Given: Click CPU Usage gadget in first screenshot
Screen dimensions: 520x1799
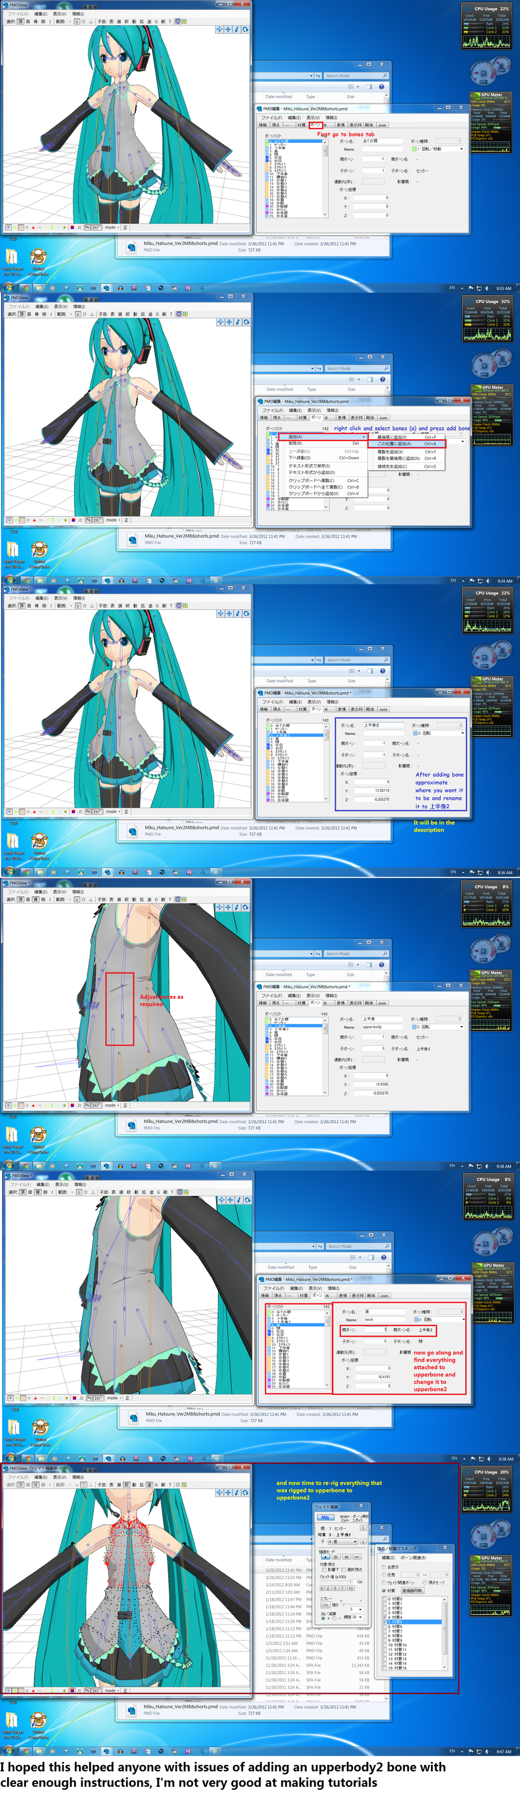Looking at the screenshot, I should click(486, 27).
